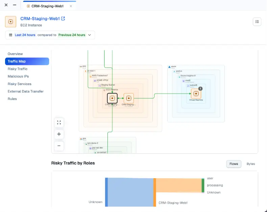Open CRM-Staging-Web1 title link
The height and width of the screenshot is (212, 267).
[x=40, y=19]
